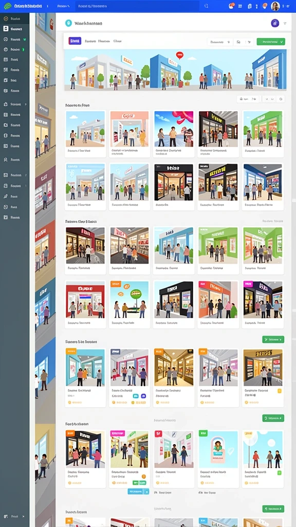This screenshot has height=527, width=296.
Task: Click the red tag on a thumbnail in the last full card row
Action: point(158,434)
